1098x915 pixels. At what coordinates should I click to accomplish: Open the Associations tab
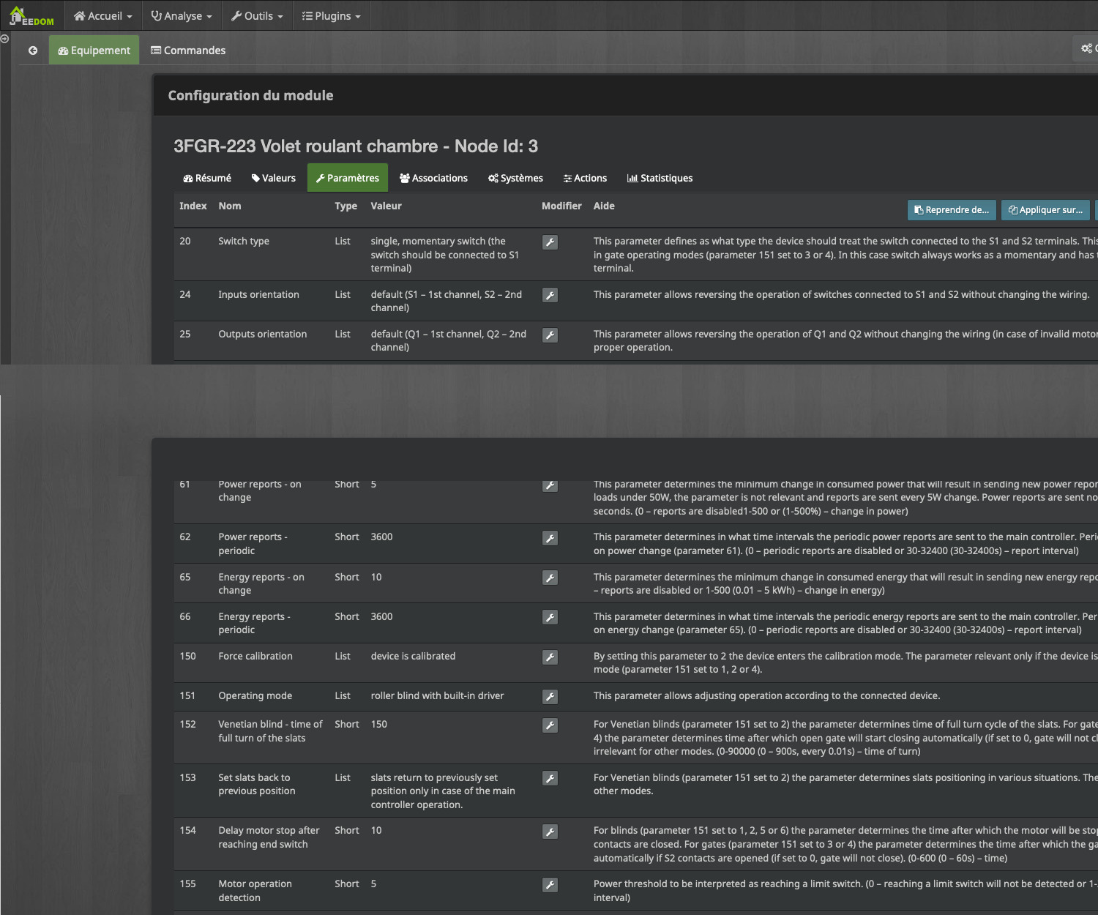click(x=433, y=178)
